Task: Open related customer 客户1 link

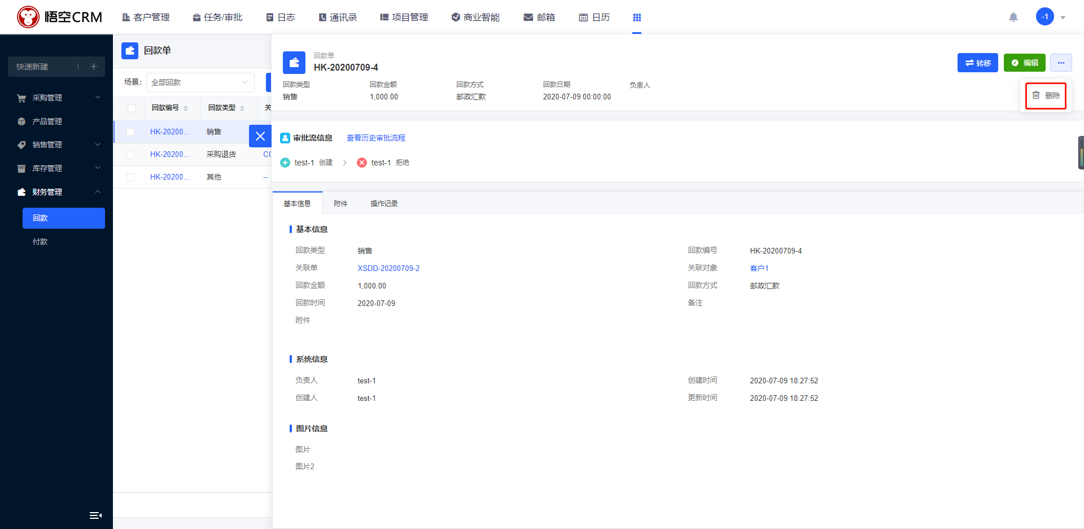Action: click(759, 268)
